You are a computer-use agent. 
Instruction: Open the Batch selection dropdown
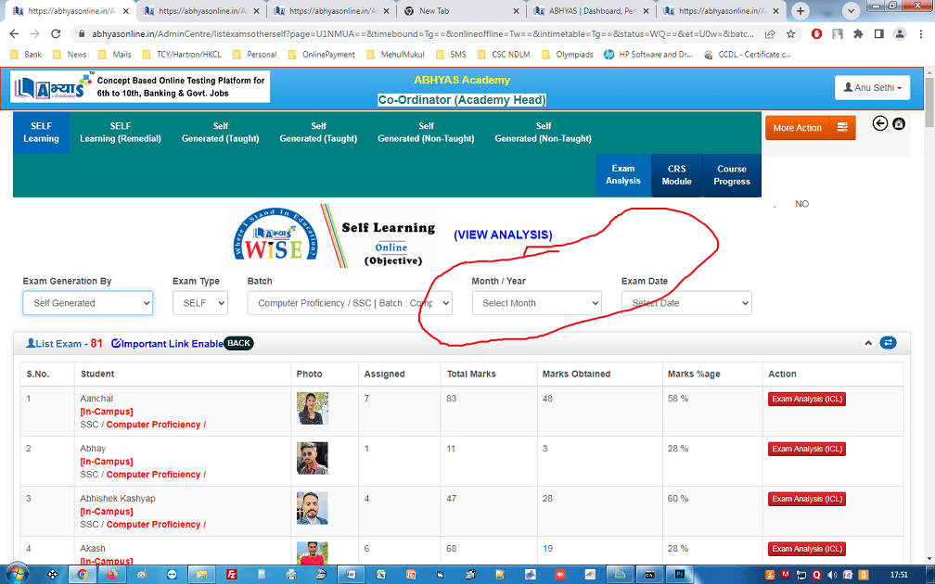pos(350,303)
